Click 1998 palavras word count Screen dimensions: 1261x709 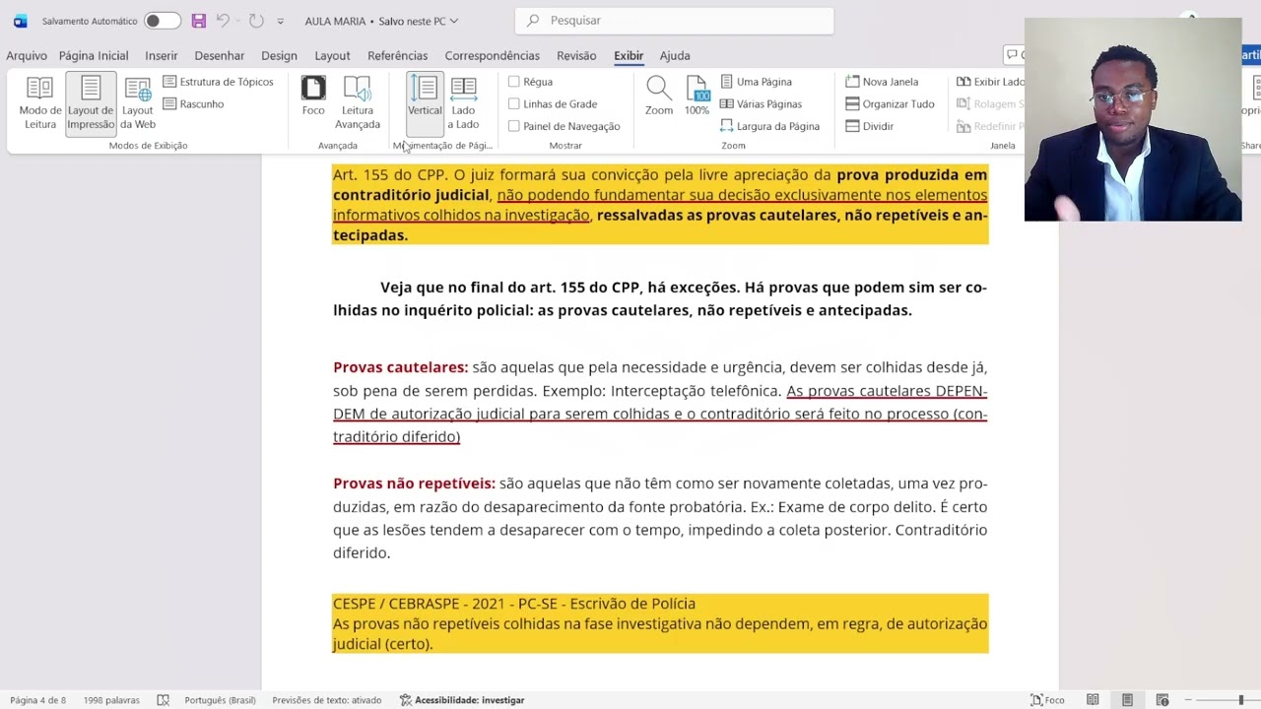coord(111,700)
